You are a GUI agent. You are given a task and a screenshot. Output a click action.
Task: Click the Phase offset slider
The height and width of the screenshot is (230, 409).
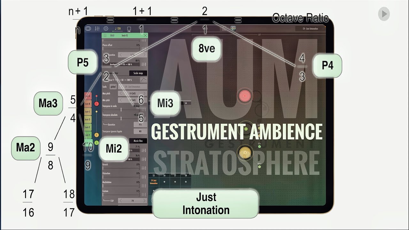click(121, 49)
